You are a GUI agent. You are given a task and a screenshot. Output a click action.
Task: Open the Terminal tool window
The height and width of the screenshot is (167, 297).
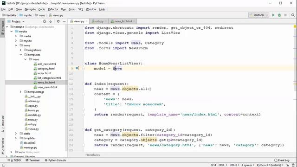pos(32,160)
